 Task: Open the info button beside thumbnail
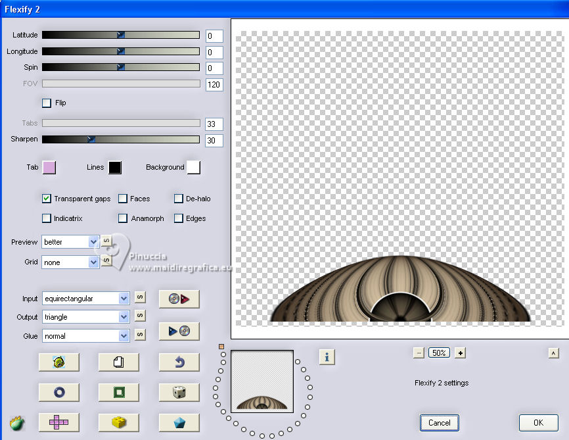pyautogui.click(x=327, y=356)
